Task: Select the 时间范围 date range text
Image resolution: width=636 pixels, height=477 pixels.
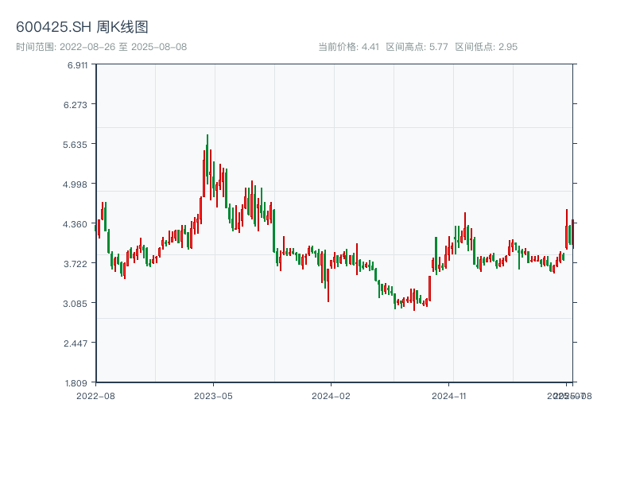Action: (101, 47)
